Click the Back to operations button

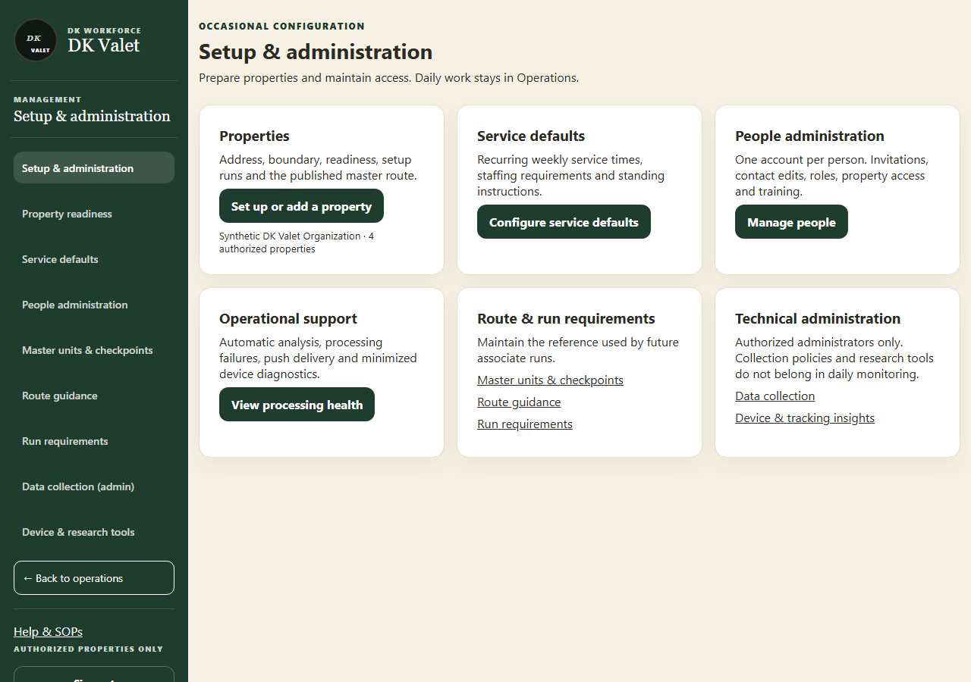click(x=94, y=578)
